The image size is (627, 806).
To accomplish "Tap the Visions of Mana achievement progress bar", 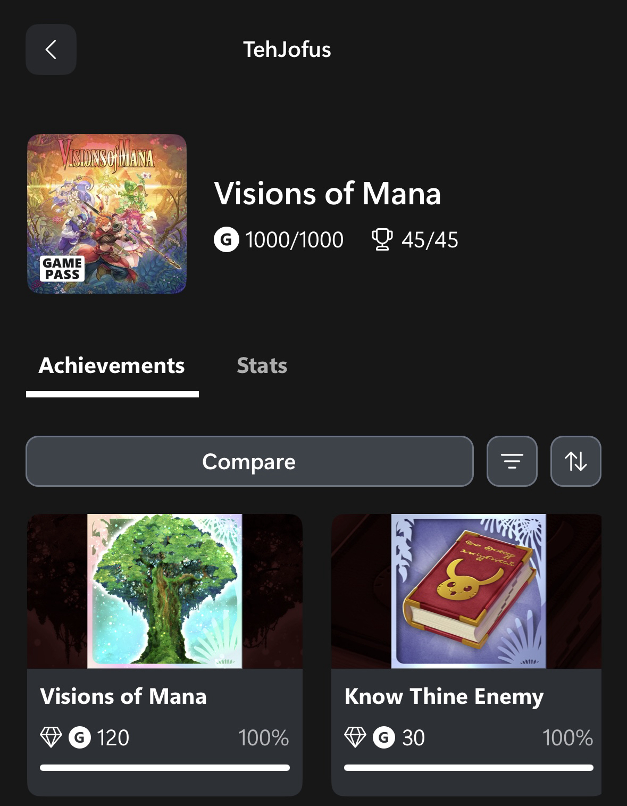I will [x=165, y=768].
